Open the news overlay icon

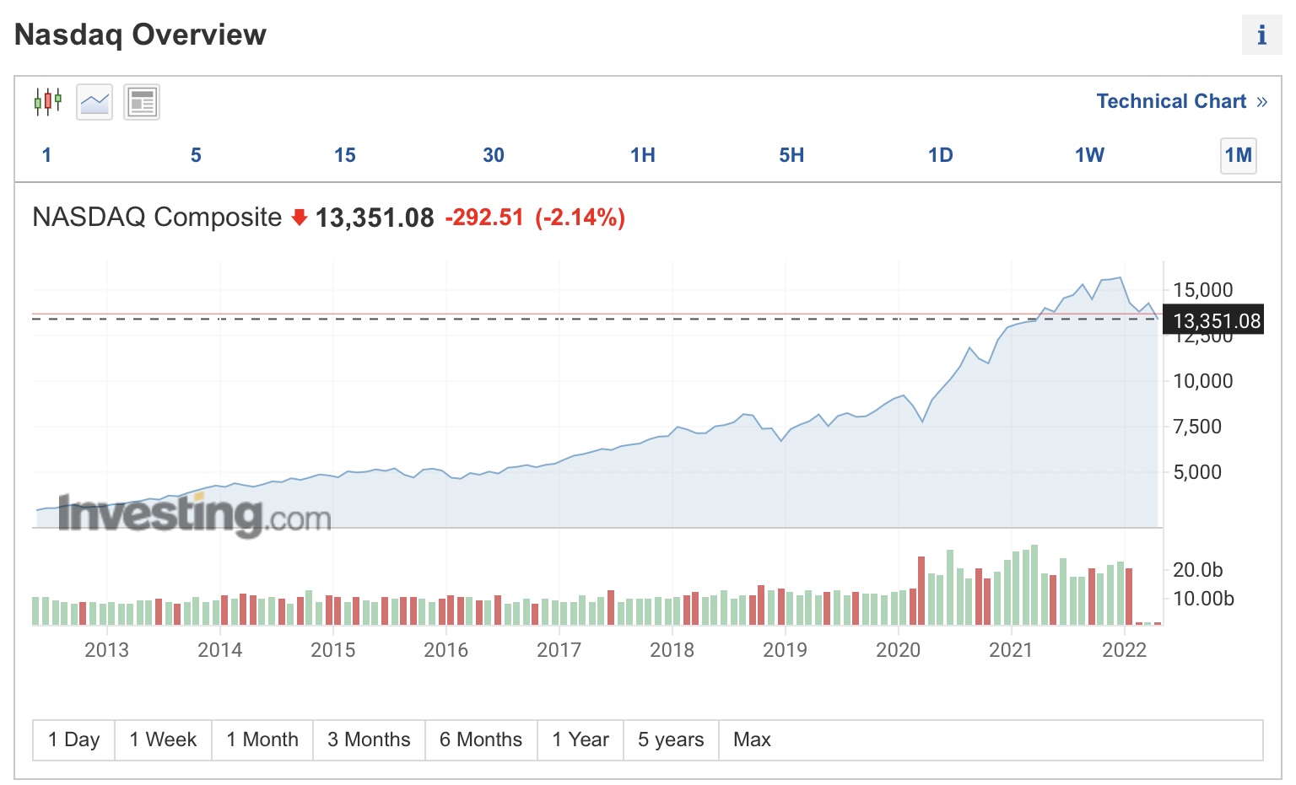pyautogui.click(x=142, y=102)
